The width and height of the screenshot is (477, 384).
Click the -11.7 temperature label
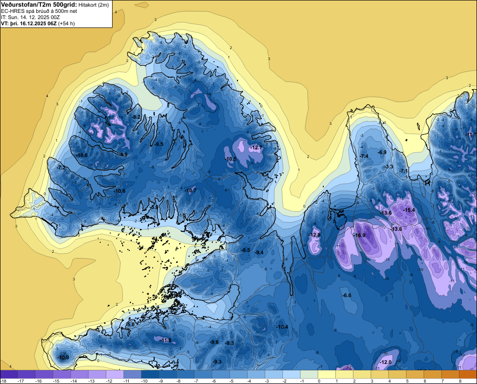click(x=472, y=135)
